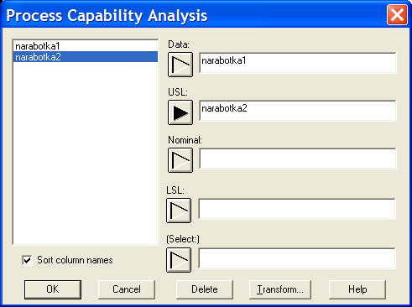412x307 pixels.
Task: Click the Delete button
Action: tap(205, 289)
